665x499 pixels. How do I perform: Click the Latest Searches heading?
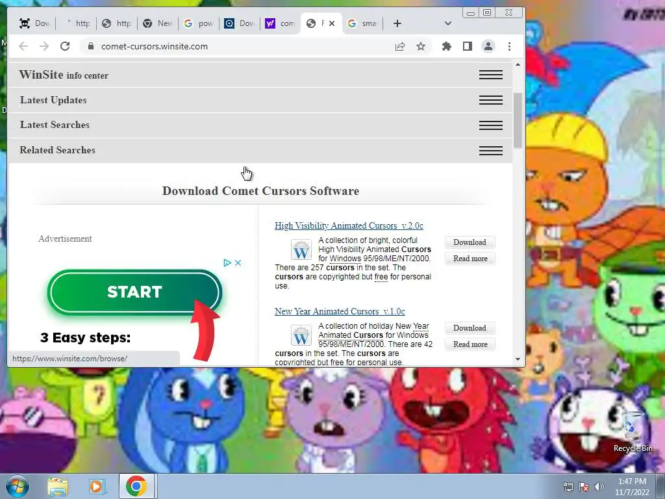(x=55, y=125)
